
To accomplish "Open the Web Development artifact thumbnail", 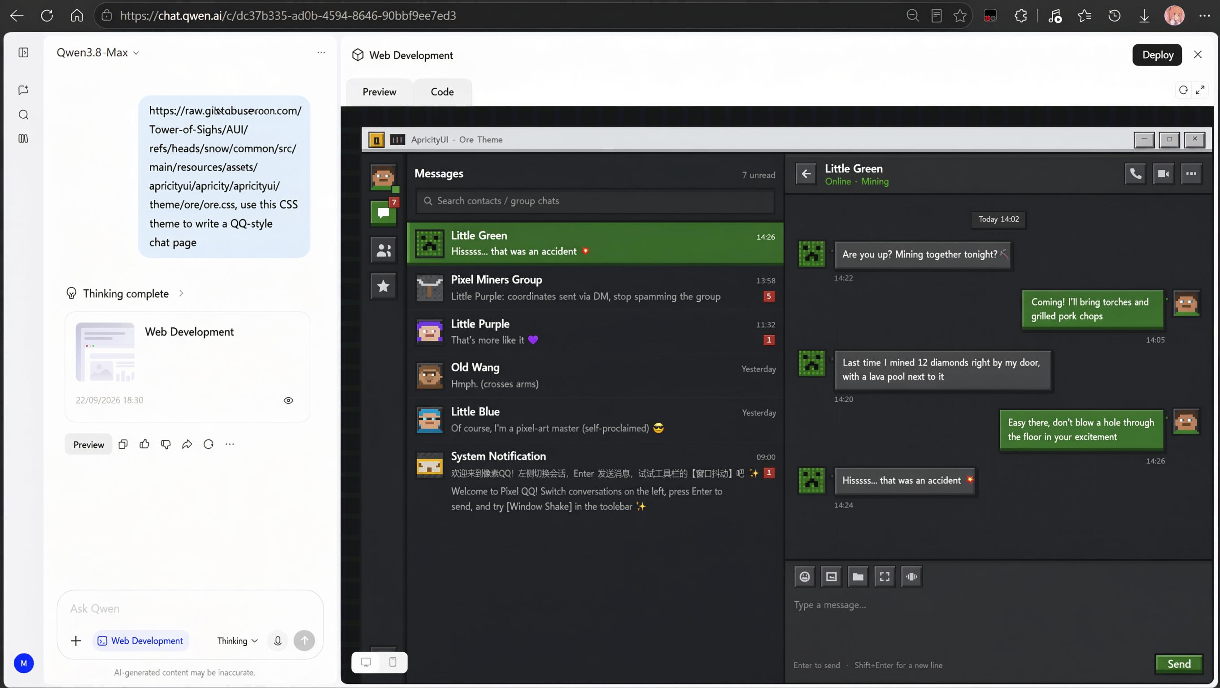I will point(105,352).
